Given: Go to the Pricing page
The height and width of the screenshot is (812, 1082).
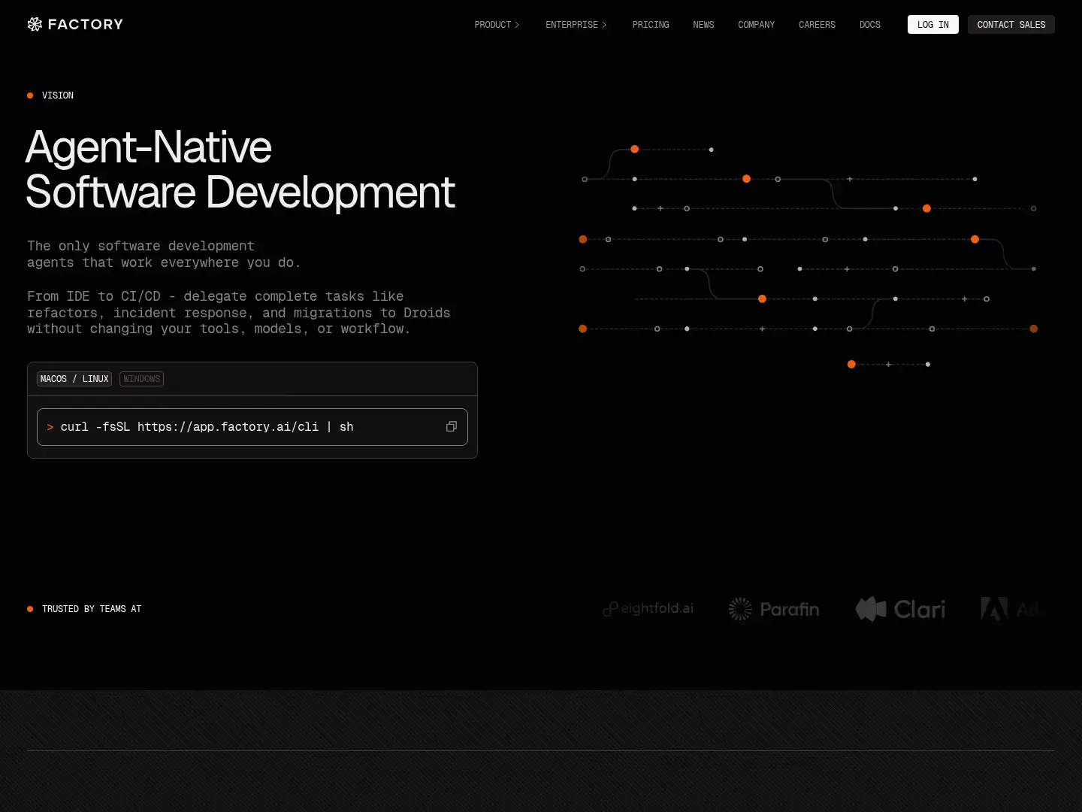Looking at the screenshot, I should pos(651,25).
